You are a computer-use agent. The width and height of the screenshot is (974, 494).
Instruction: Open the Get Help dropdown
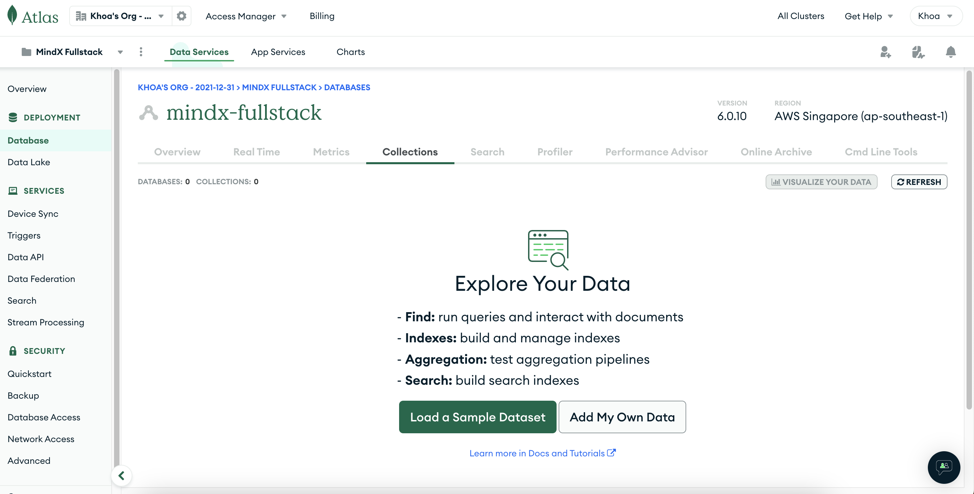[868, 16]
